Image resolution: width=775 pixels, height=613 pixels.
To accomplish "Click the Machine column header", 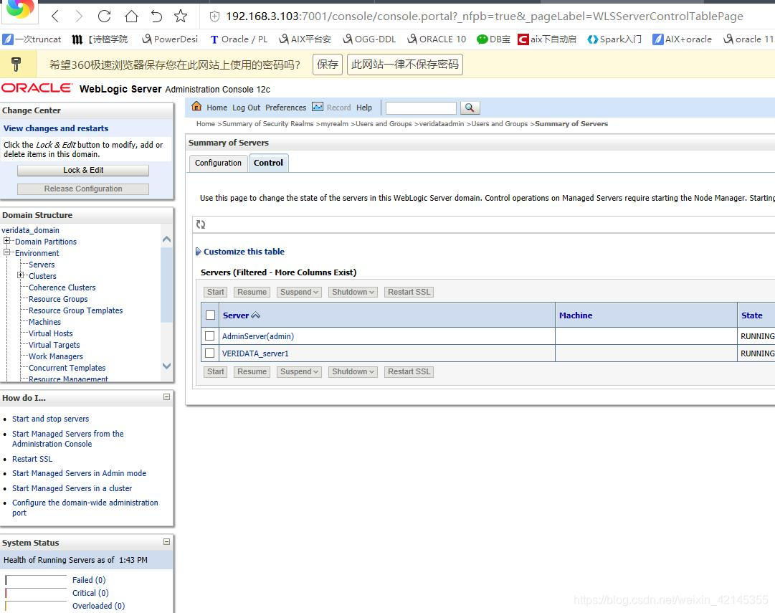I will coord(575,315).
